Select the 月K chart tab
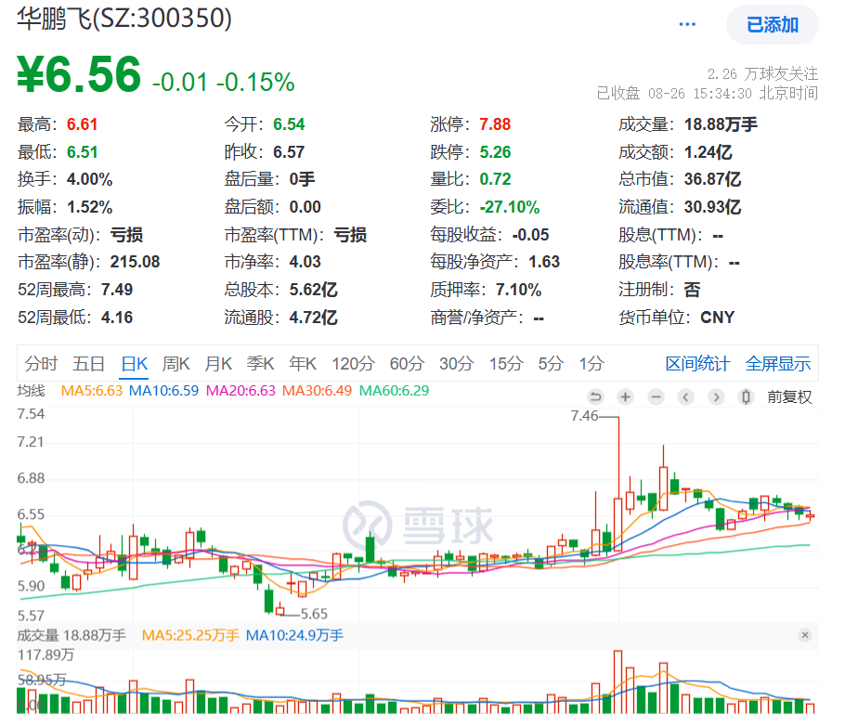Image resolution: width=845 pixels, height=714 pixels. (218, 364)
